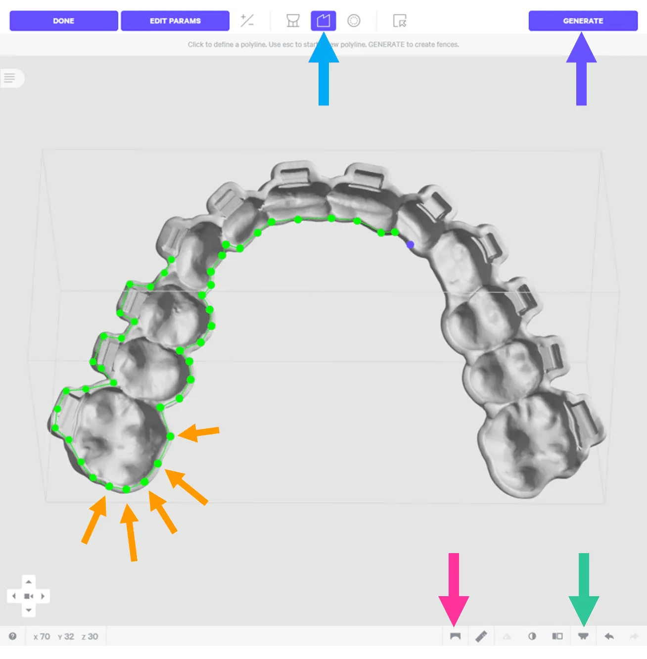Select the cursor selection box tool
This screenshot has height=659, width=647.
pos(400,21)
